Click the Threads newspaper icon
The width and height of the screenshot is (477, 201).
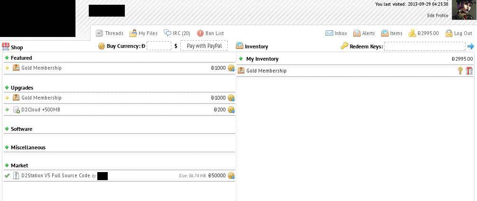point(100,33)
